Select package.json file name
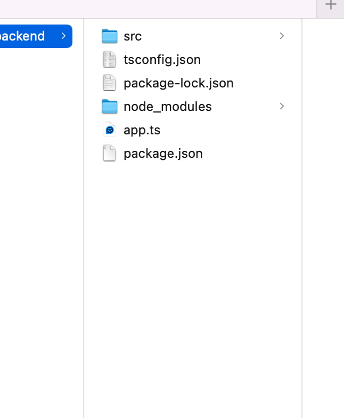 [x=163, y=154]
